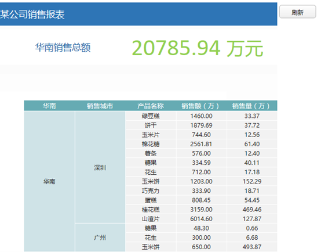
Task: Select the 广州 city cell
Action: tap(100, 237)
